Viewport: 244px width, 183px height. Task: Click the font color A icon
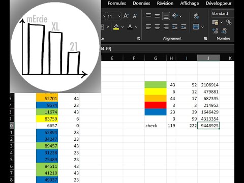click(130, 26)
